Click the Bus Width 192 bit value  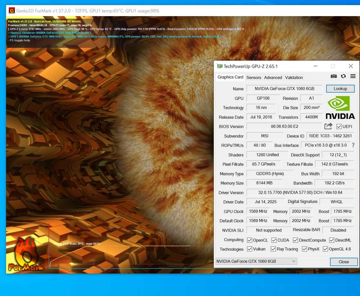[x=338, y=173]
